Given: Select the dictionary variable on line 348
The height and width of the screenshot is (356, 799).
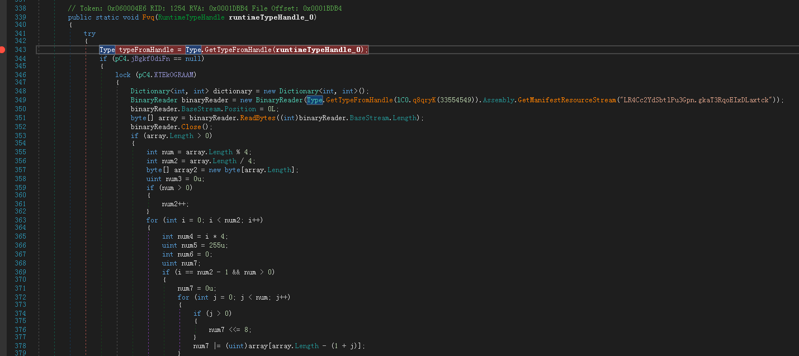Looking at the screenshot, I should coord(233,91).
